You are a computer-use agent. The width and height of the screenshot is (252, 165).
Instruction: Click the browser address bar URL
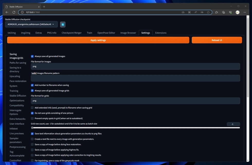pyautogui.click(x=33, y=12)
